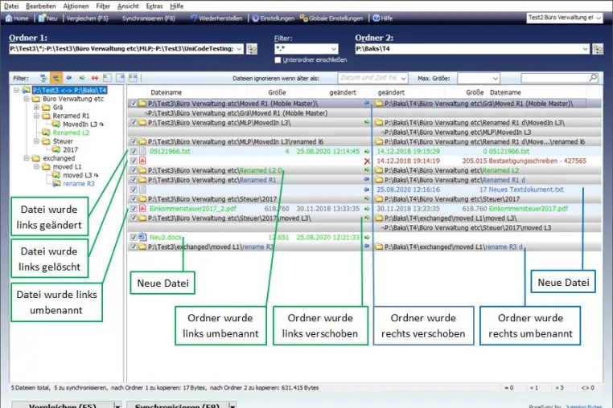Expand the Grä tree folder

(36, 108)
